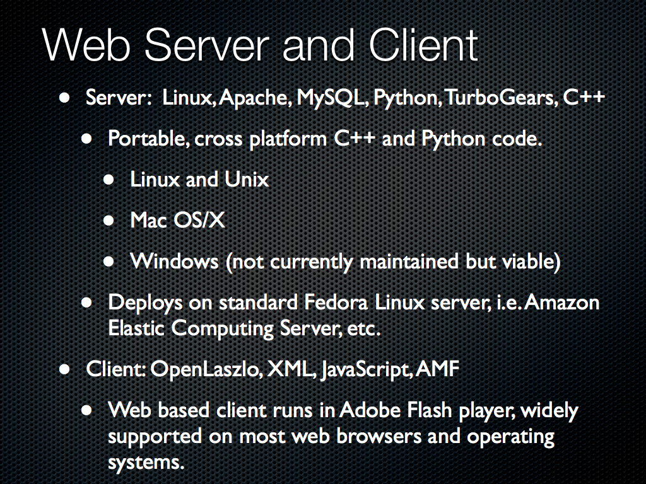
Task: Click the bullet dot before the Windows line
Action: point(109,262)
